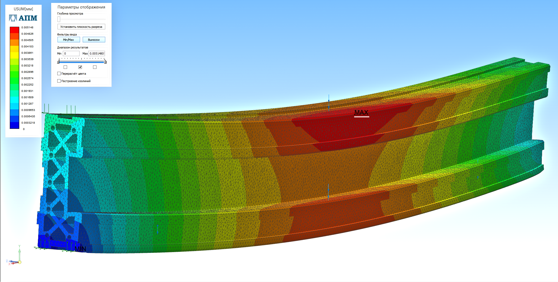The height and width of the screenshot is (282, 558).
Task: Enable Перерасчёт цвета checkbox
Action: 59,74
